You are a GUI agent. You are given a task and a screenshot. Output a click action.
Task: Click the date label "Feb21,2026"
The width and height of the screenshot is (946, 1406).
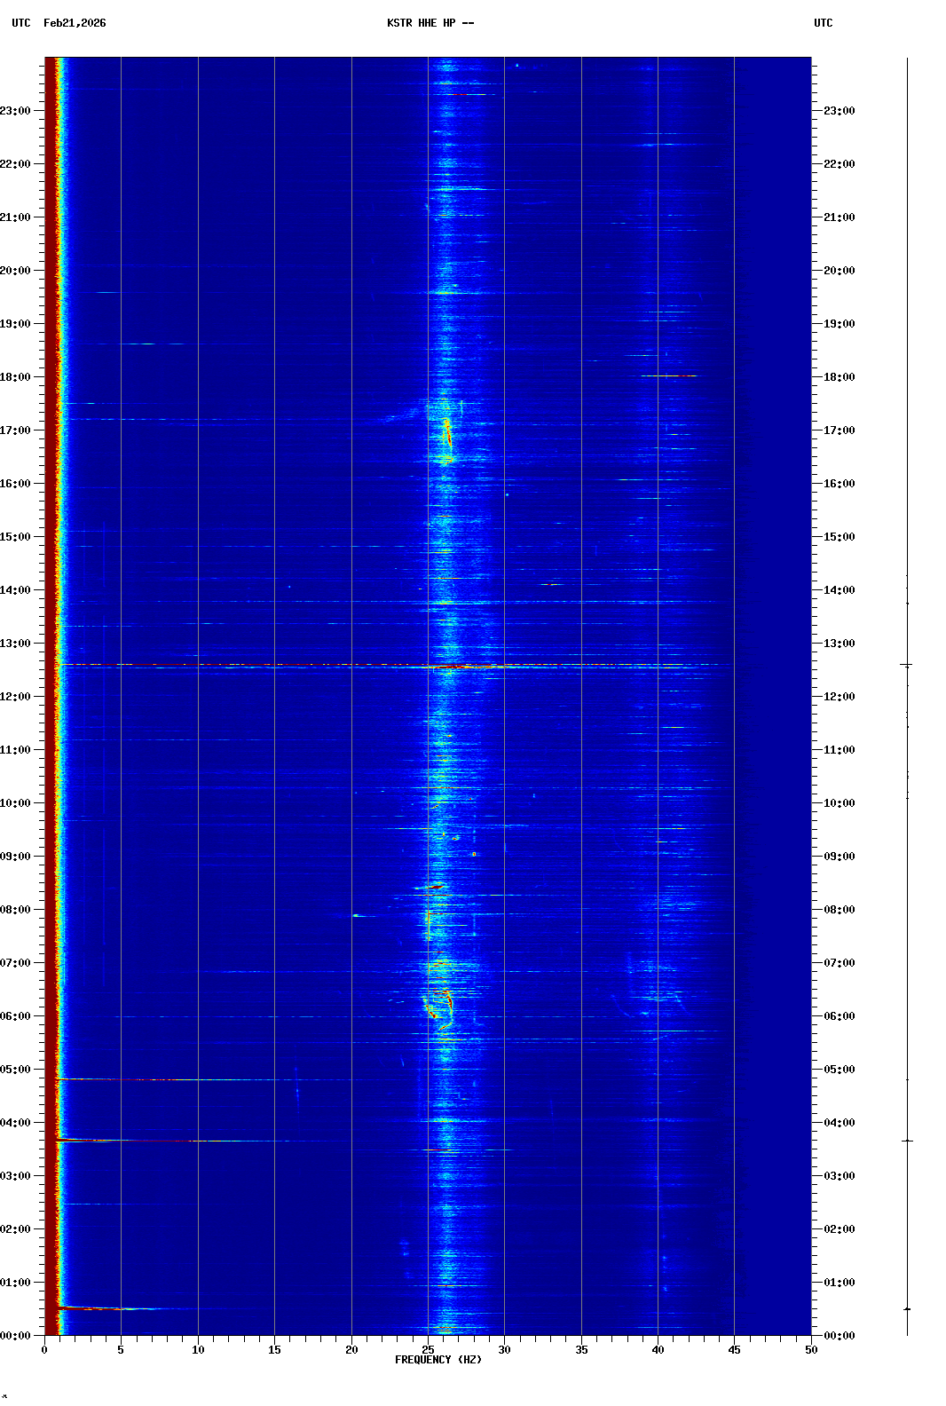point(75,23)
